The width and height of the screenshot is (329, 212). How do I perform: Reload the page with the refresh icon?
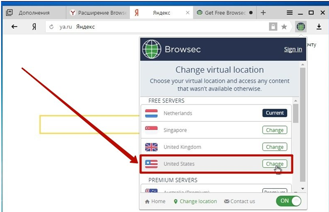click(51, 27)
